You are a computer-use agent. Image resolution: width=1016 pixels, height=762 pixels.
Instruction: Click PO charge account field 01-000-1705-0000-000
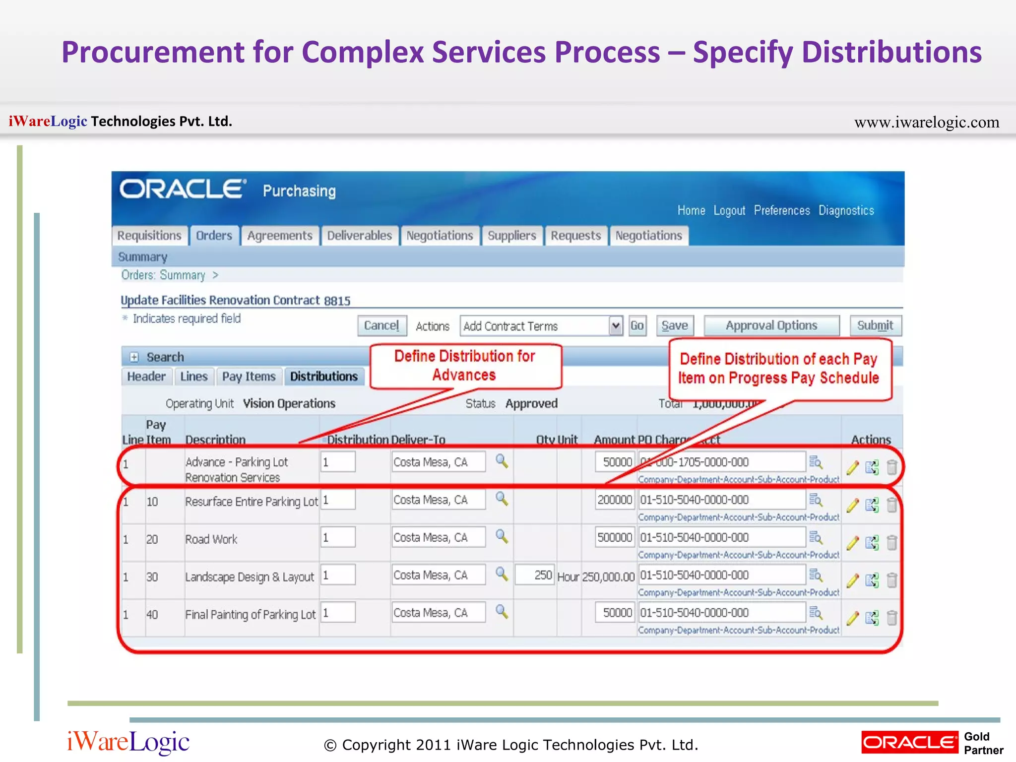(722, 462)
